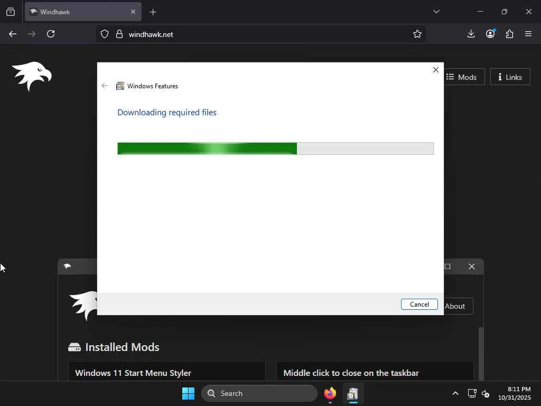Click the Installed Mods drive icon
The image size is (541, 406).
click(x=74, y=347)
